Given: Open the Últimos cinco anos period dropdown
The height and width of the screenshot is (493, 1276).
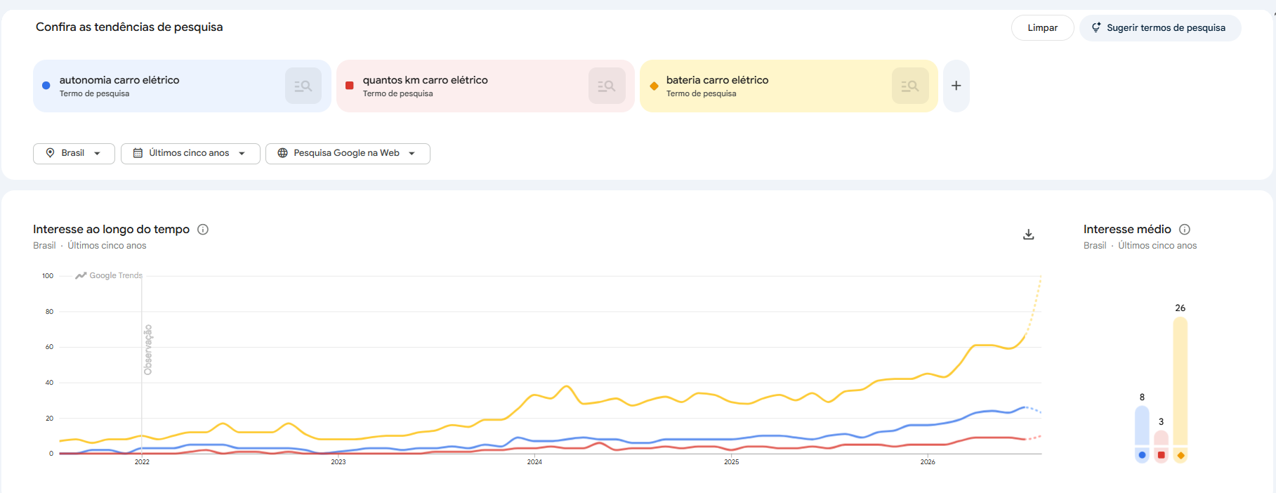Looking at the screenshot, I should [x=190, y=153].
